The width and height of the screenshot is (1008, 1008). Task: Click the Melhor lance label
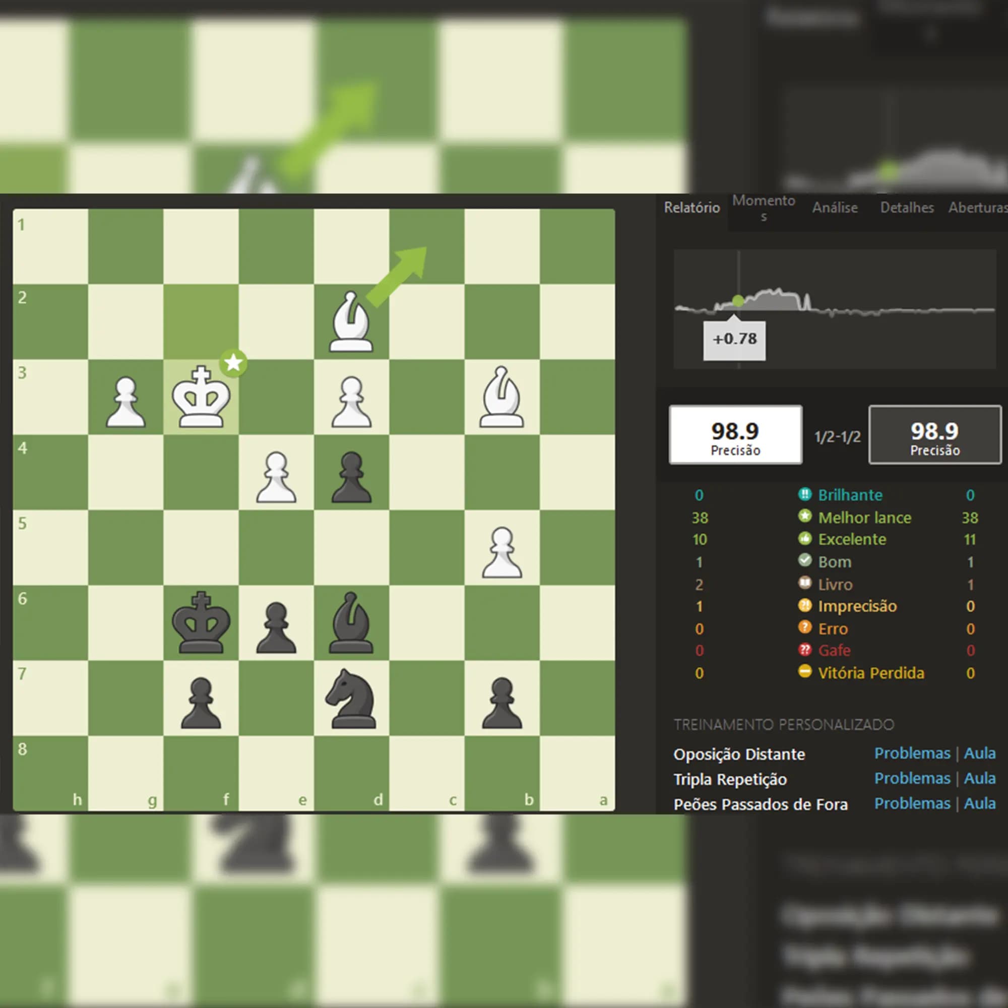864,517
